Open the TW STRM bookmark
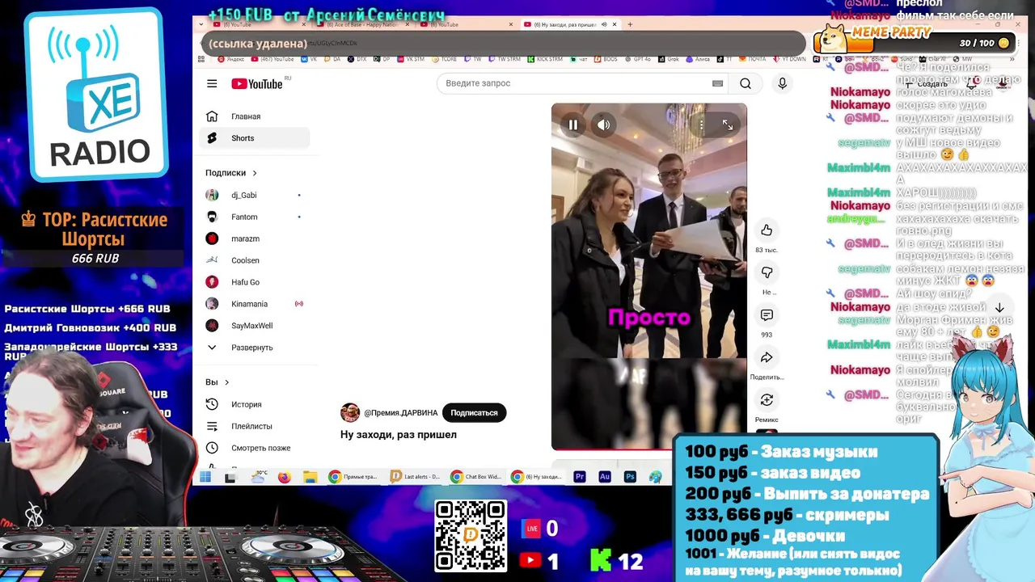This screenshot has width=1035, height=582. 504,59
